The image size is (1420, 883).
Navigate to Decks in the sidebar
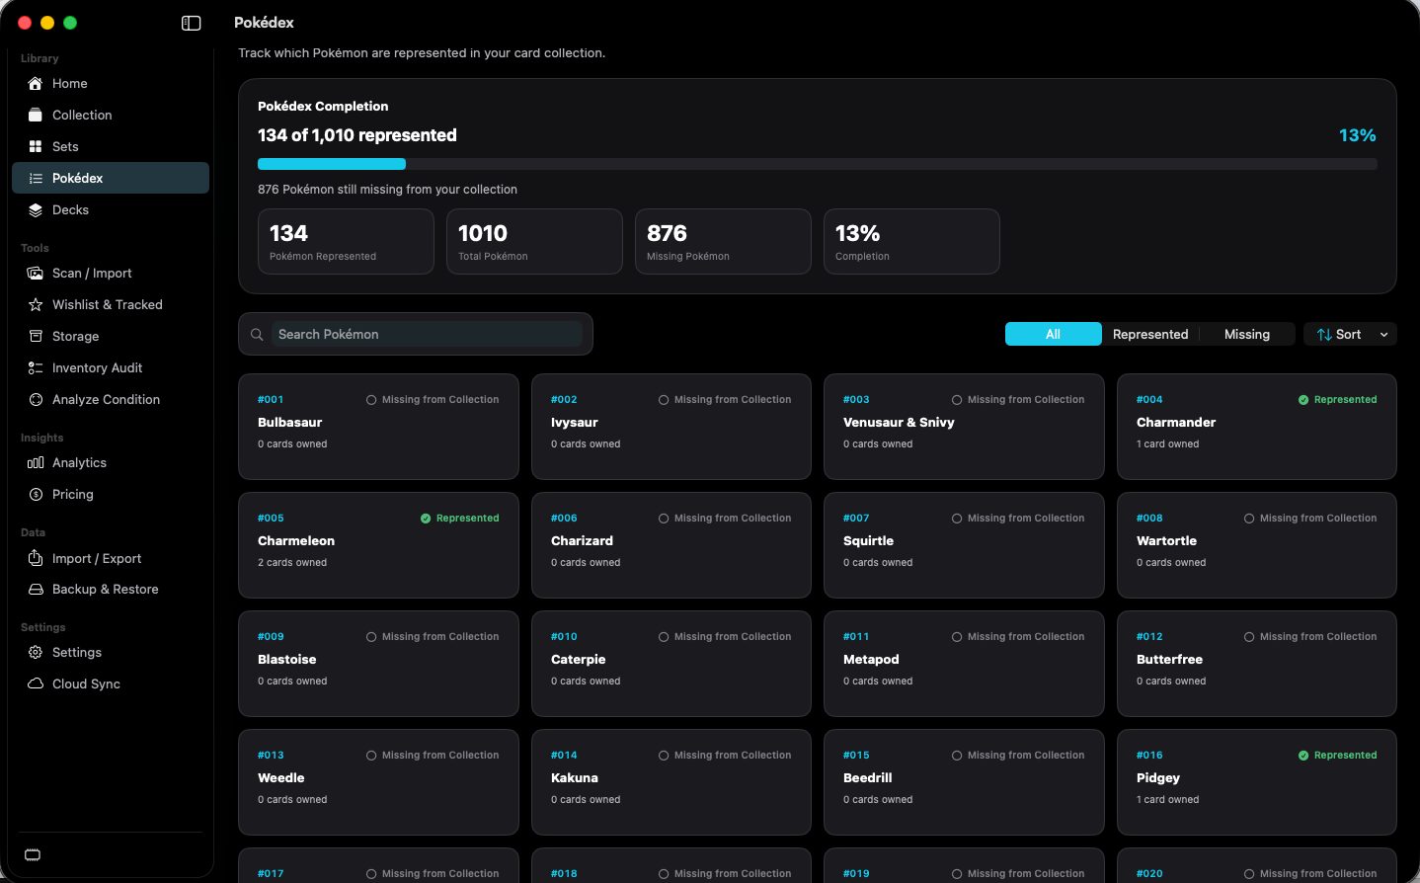(111, 210)
